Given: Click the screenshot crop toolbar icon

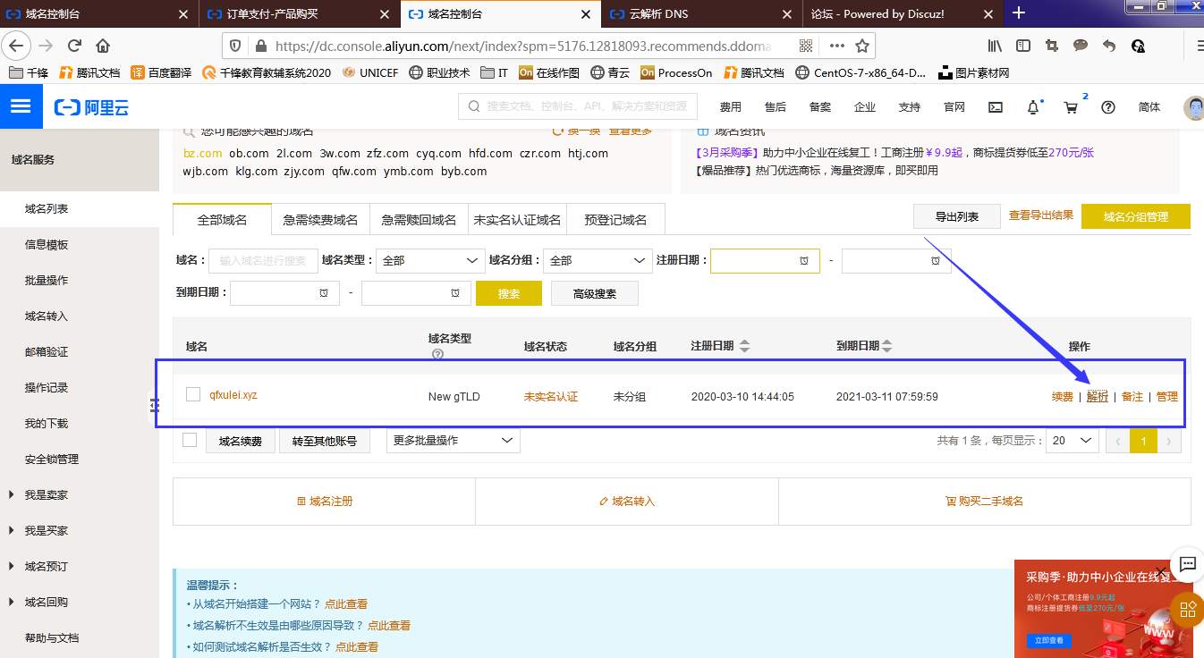Looking at the screenshot, I should (x=1052, y=46).
